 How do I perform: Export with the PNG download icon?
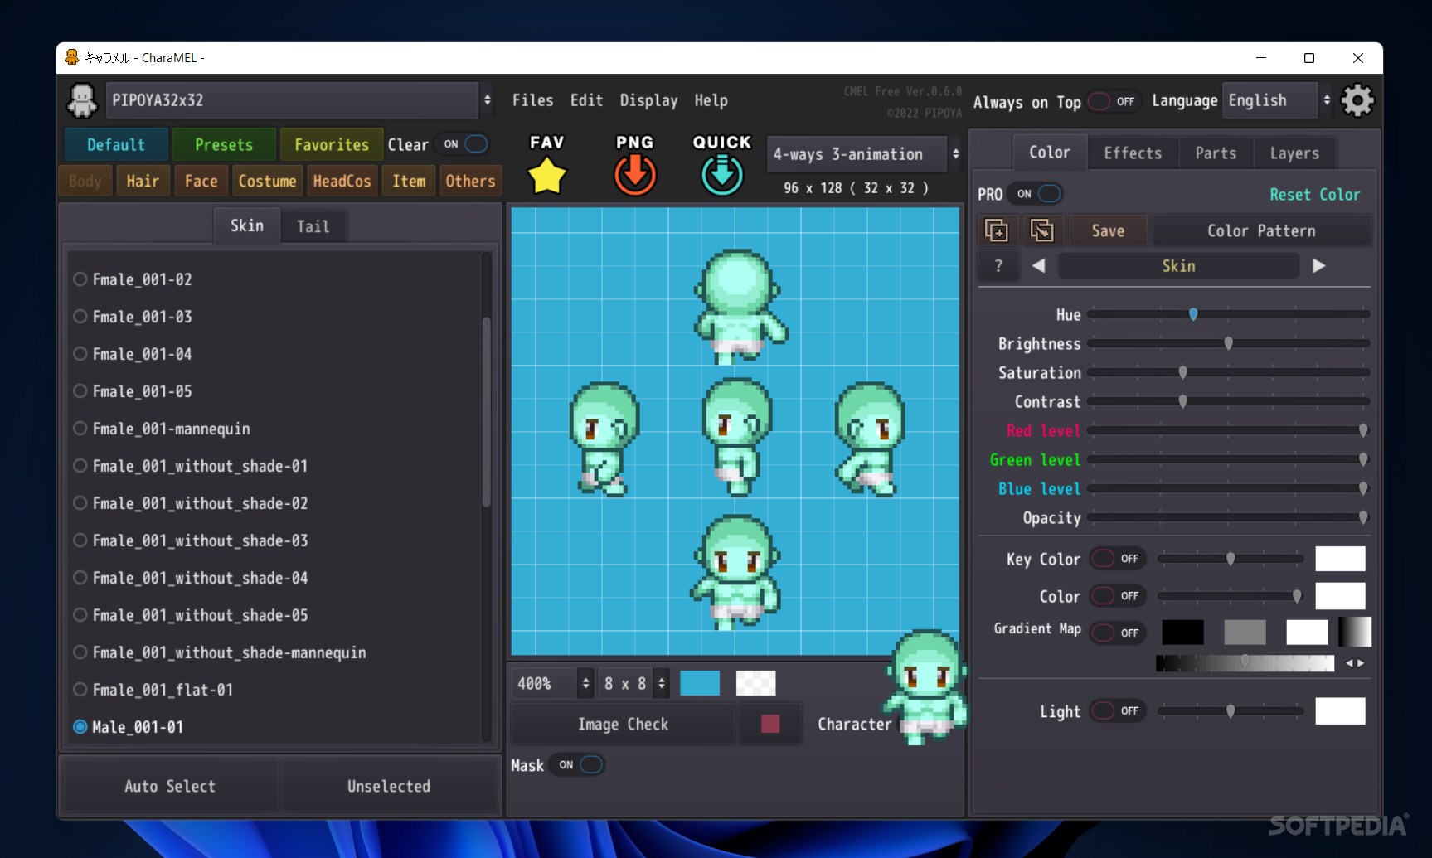635,175
